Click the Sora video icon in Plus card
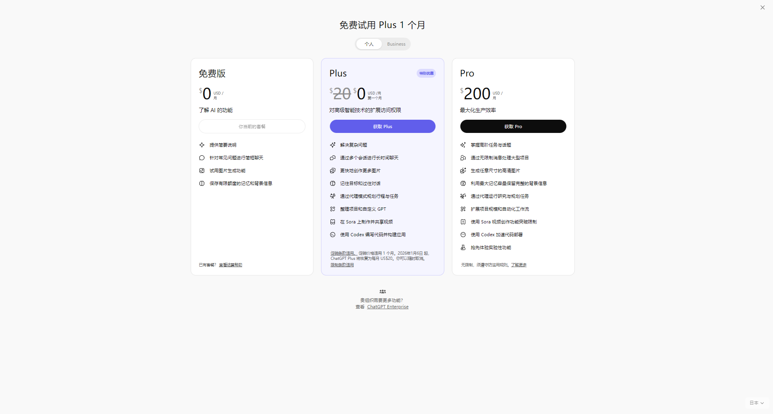773x414 pixels. coord(332,221)
